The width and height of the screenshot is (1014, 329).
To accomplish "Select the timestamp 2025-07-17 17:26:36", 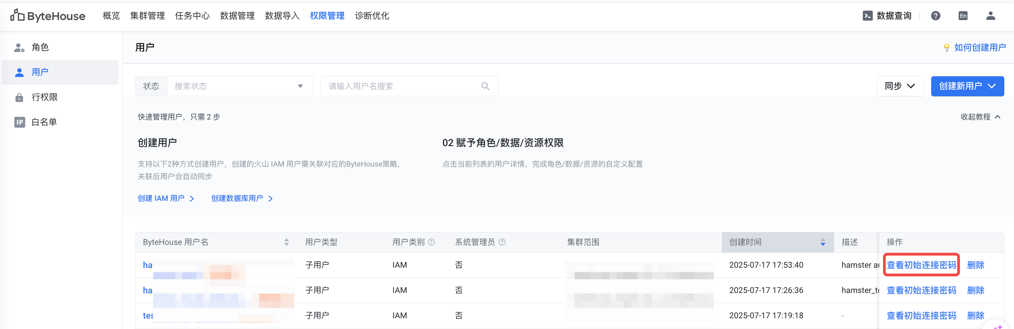I will click(x=766, y=291).
